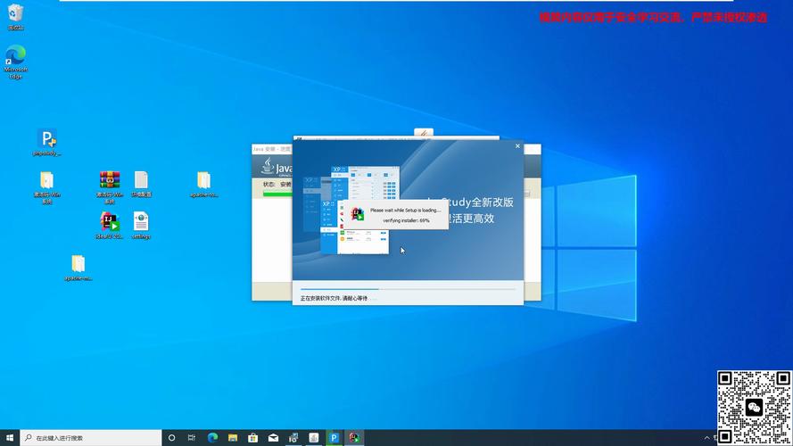Open the Recycle Bin desktop icon
Viewport: 793px width, 446px height.
16,16
